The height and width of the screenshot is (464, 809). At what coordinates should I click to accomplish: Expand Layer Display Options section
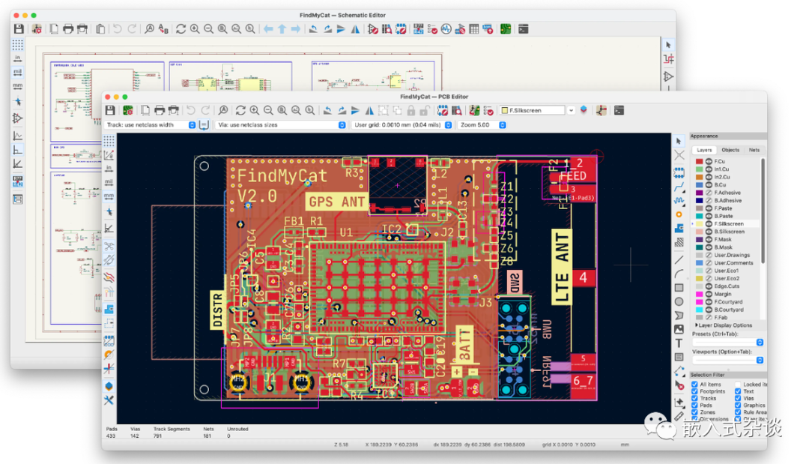pyautogui.click(x=724, y=325)
